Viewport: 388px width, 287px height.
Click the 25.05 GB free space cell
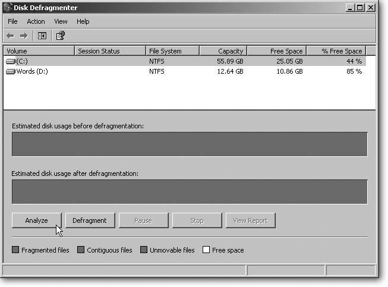289,61
